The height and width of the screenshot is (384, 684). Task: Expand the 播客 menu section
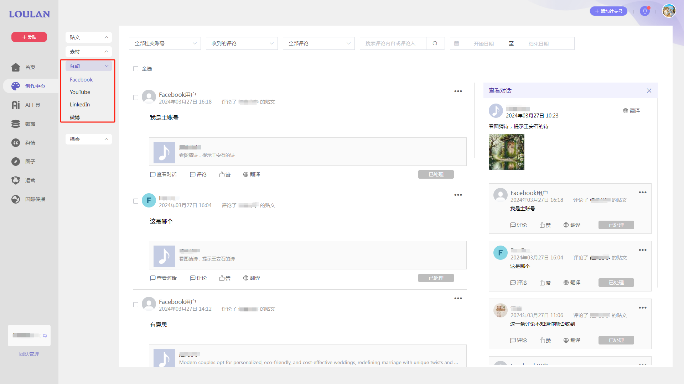[89, 139]
